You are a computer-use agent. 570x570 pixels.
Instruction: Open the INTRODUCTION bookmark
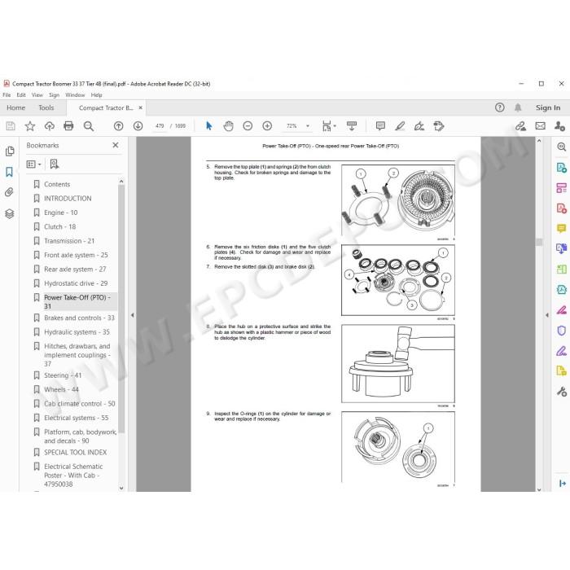pos(68,199)
